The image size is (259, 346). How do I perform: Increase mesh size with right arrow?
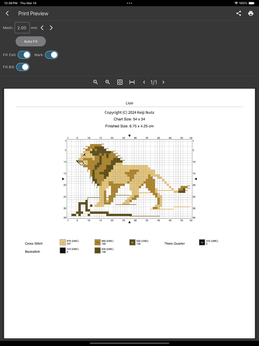tap(51, 28)
